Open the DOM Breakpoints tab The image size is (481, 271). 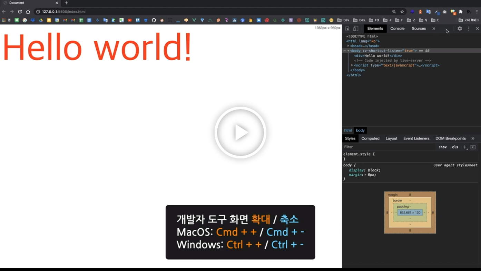pos(450,138)
